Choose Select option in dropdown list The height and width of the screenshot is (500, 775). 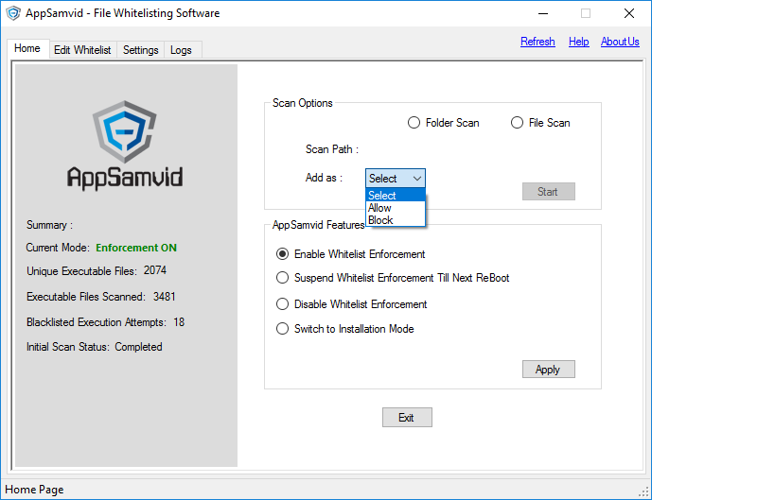396,196
